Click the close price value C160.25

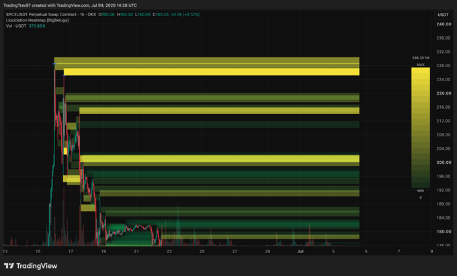coord(161,14)
